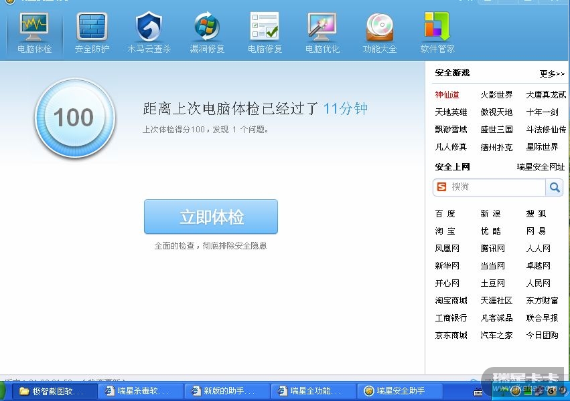Select the 电脑优化 monitor icon
This screenshot has height=401, width=570.
pos(322,27)
